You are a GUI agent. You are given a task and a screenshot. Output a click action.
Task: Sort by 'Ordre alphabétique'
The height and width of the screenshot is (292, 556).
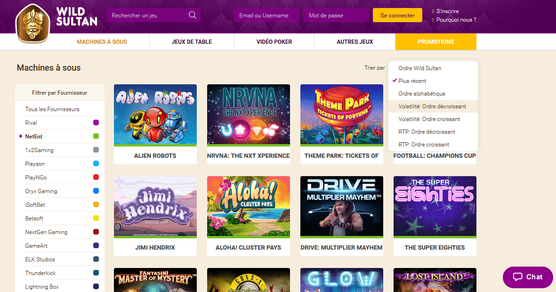click(x=421, y=94)
